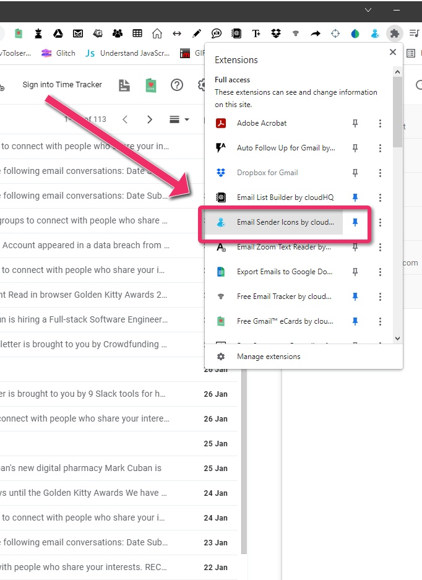Open Email List Builder icon in toolbar
The height and width of the screenshot is (580, 422).
(x=236, y=33)
